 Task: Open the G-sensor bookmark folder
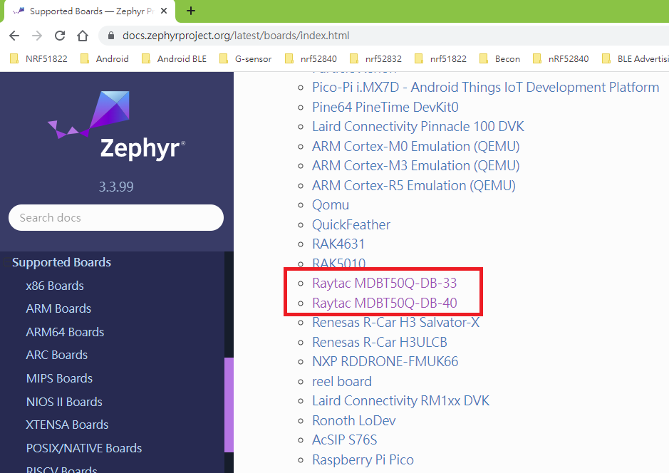click(x=246, y=58)
